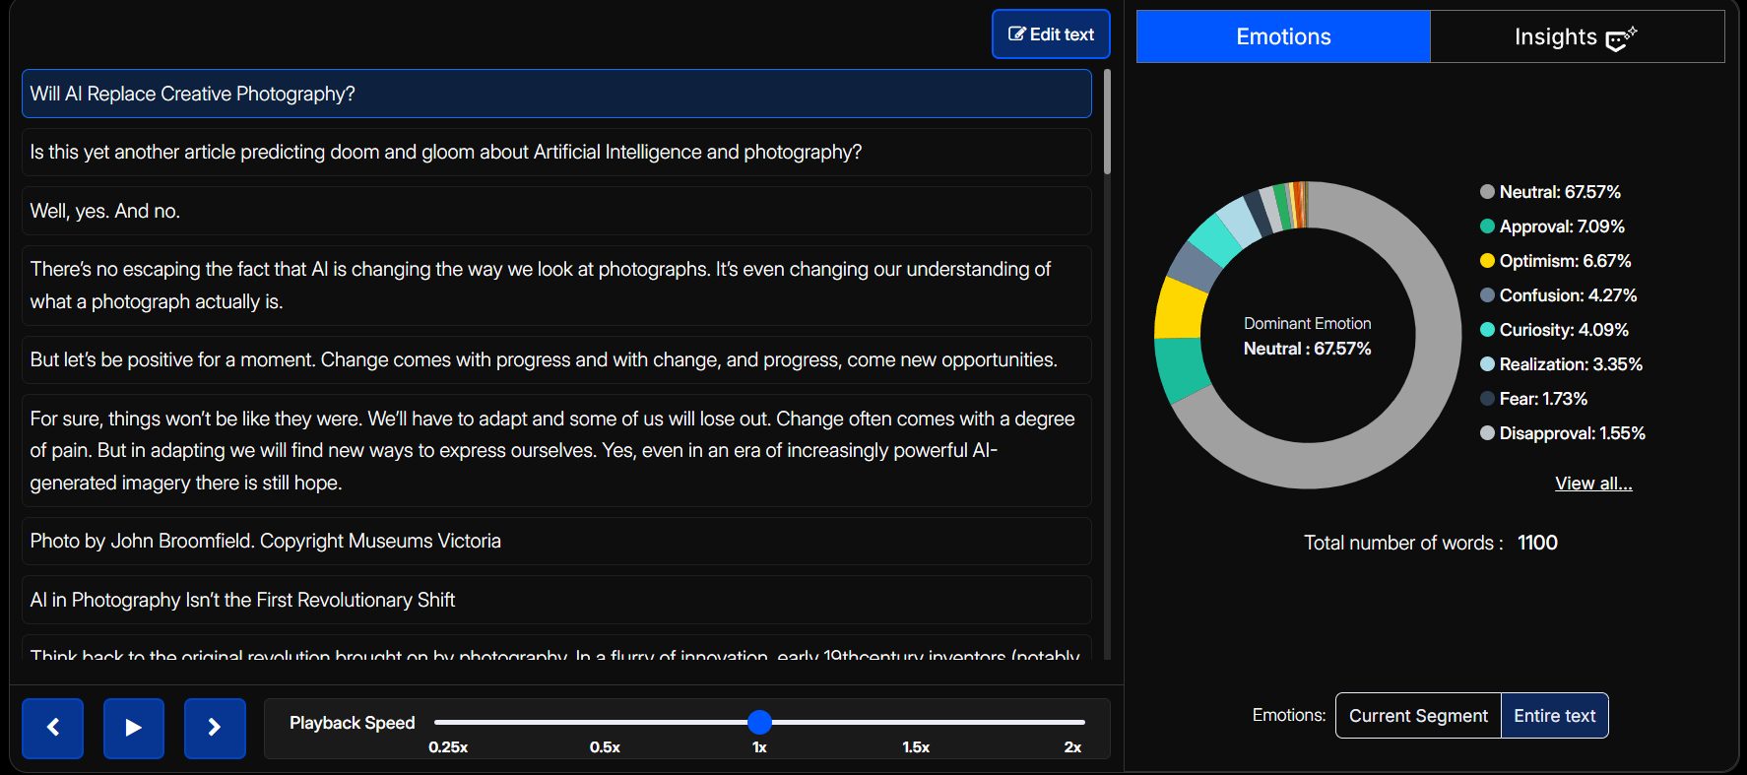Screen dimensions: 1747x775
Task: Click the Neutral legend dot
Action: point(1487,192)
